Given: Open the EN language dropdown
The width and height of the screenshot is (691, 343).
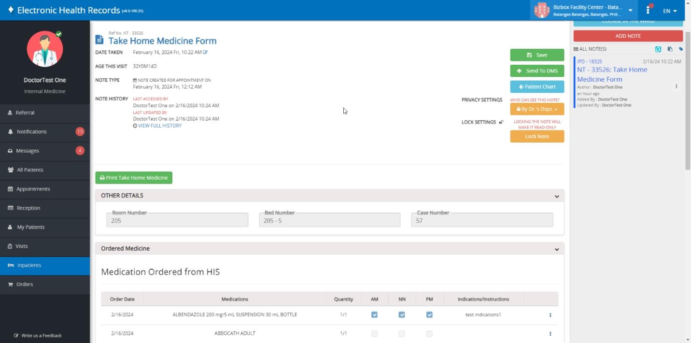Looking at the screenshot, I should point(670,11).
